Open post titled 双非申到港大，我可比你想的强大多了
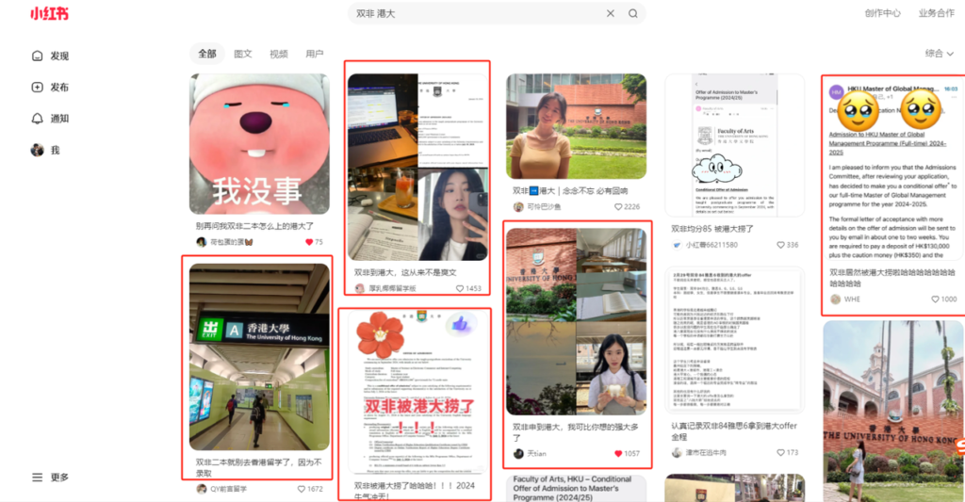Screen dimensions: 965x502 tap(576, 432)
